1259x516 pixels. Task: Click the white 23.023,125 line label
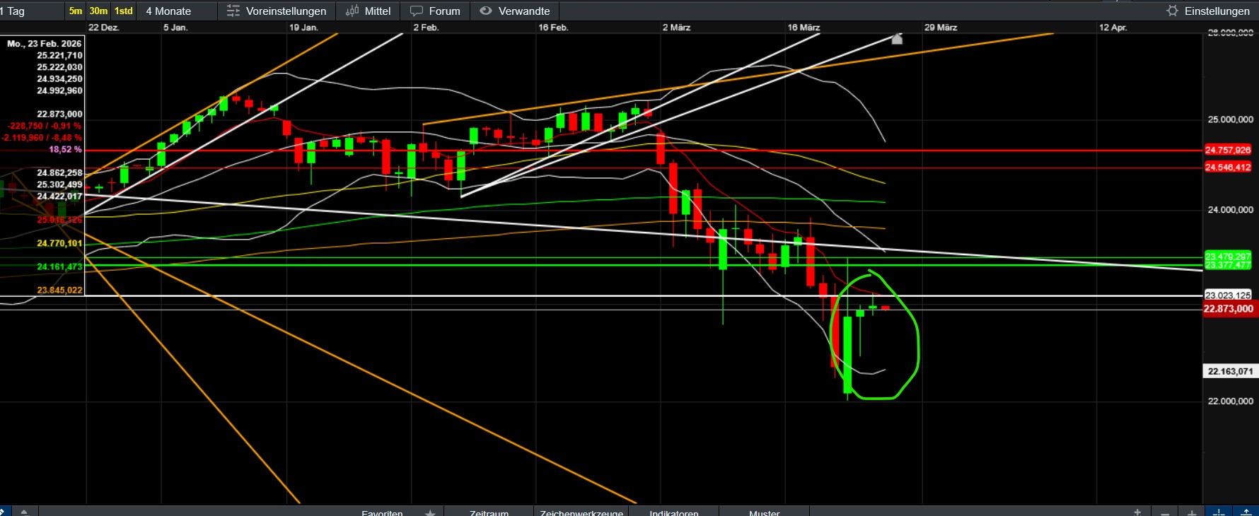point(1228,295)
